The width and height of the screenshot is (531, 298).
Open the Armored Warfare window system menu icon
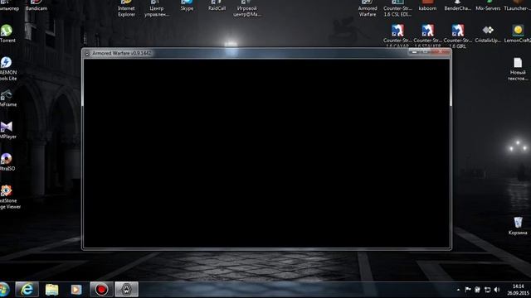tap(87, 53)
